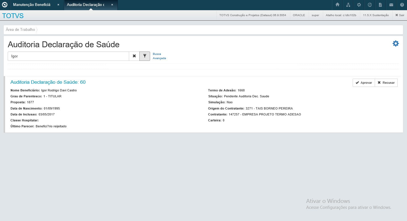This screenshot has height=221, width=407.
Task: Open the Busca Avançada link
Action: [159, 56]
